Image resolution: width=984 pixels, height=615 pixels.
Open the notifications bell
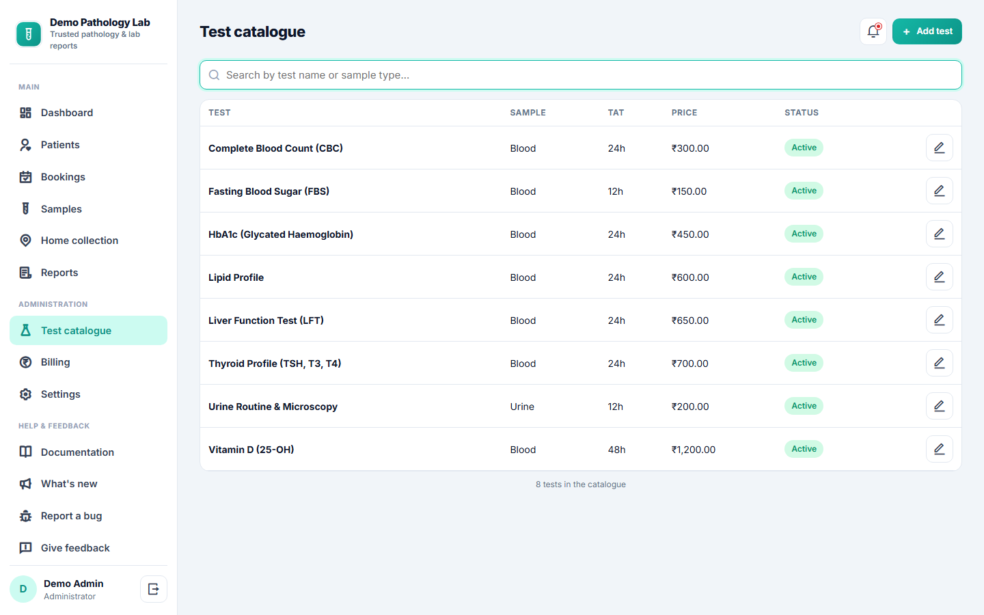click(x=873, y=31)
